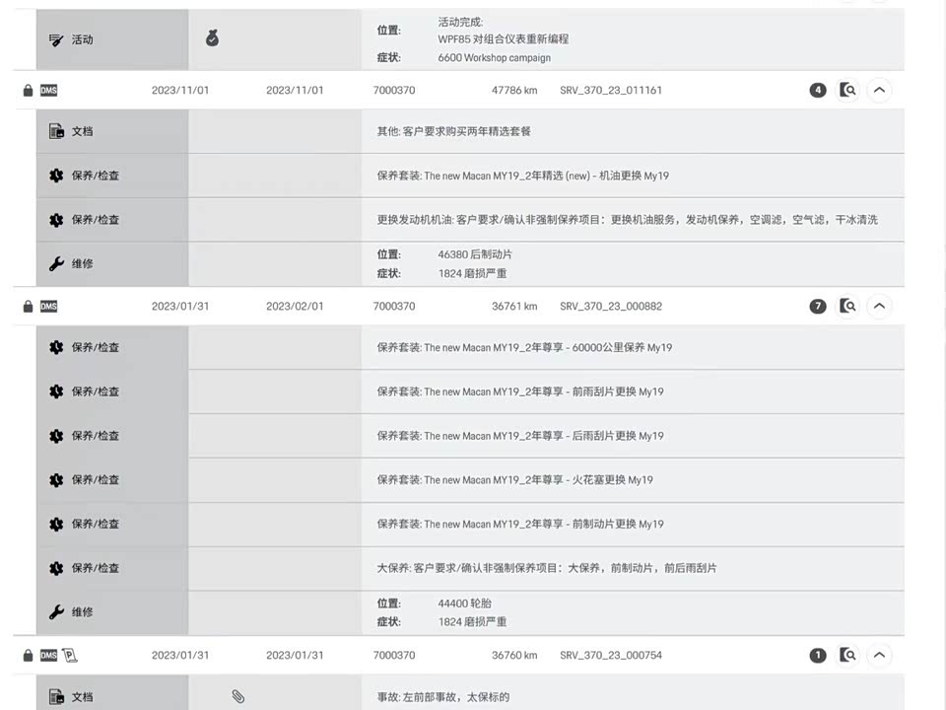Image resolution: width=946 pixels, height=710 pixels.
Task: Click the lock icon on the 36761 km record
Action: click(x=28, y=306)
